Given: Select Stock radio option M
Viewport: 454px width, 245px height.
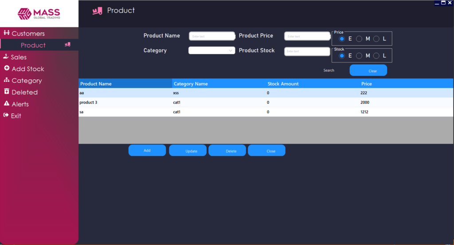Looking at the screenshot, I should 359,56.
